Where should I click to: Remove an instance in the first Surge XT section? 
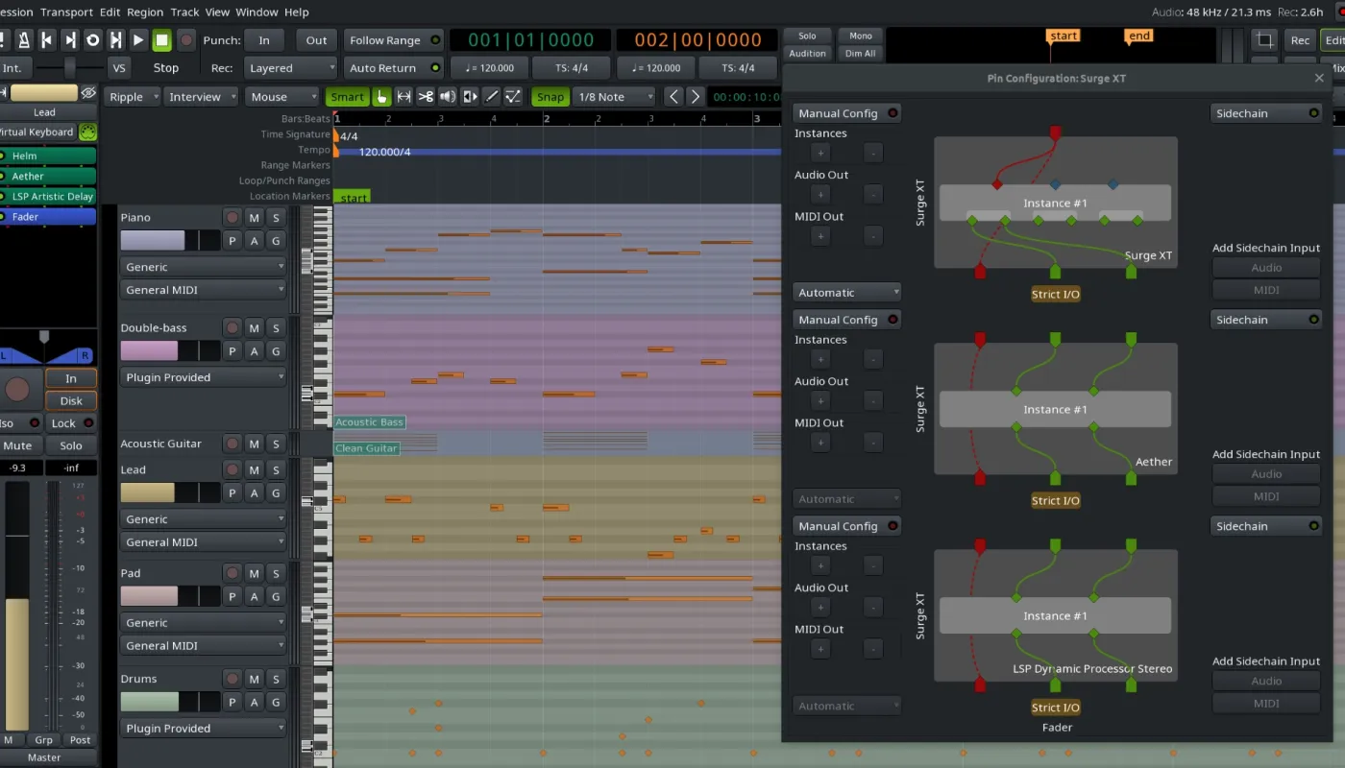[x=872, y=153]
